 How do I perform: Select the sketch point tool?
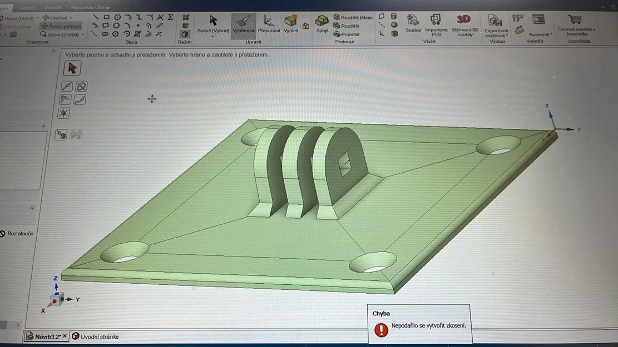pyautogui.click(x=138, y=26)
